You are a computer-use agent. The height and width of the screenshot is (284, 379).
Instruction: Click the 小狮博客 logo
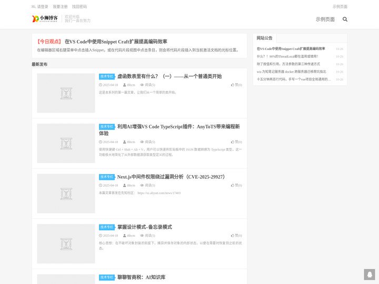click(x=45, y=18)
